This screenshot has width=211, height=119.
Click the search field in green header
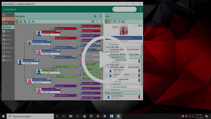[x=125, y=9]
